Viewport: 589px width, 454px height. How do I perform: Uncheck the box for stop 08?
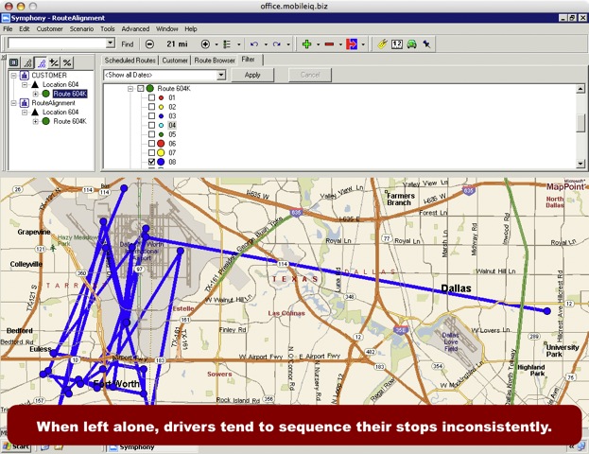tap(151, 163)
